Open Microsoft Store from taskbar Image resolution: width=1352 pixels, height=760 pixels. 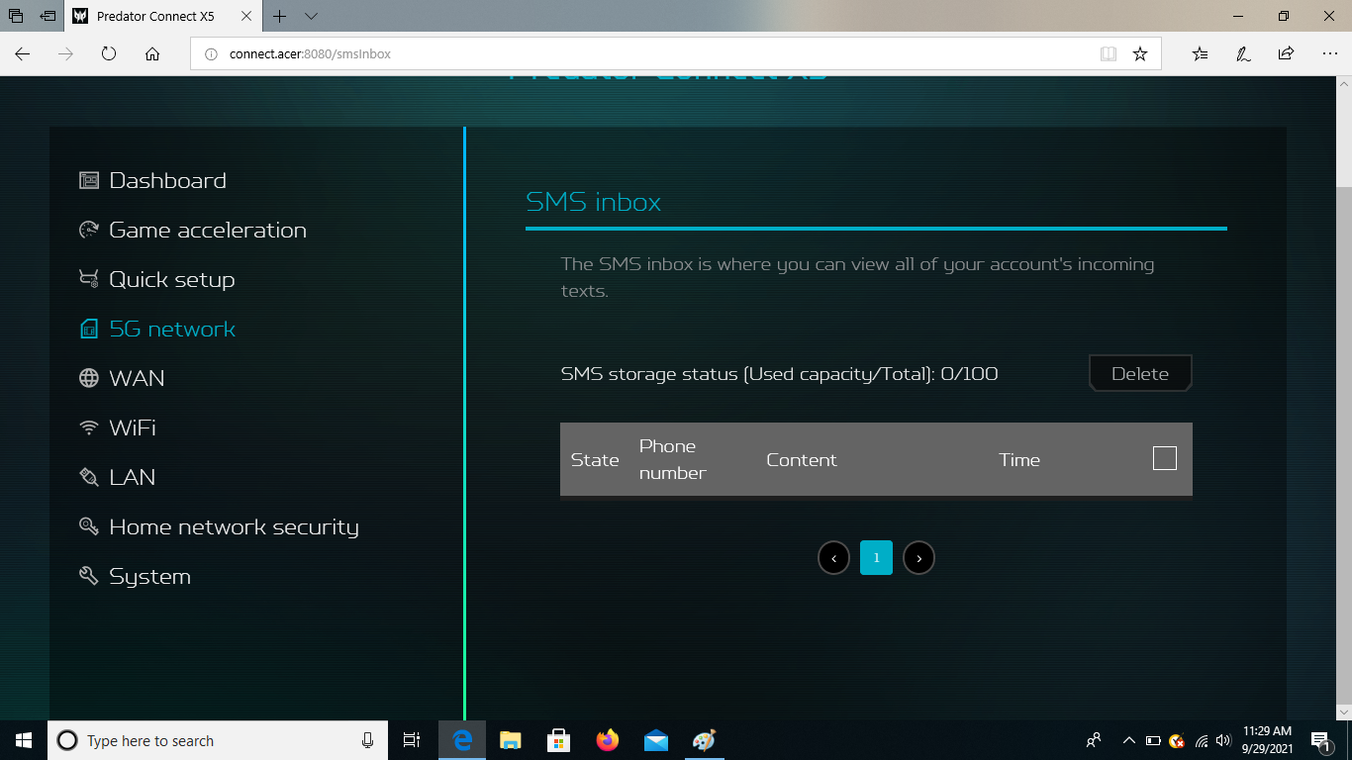(559, 740)
